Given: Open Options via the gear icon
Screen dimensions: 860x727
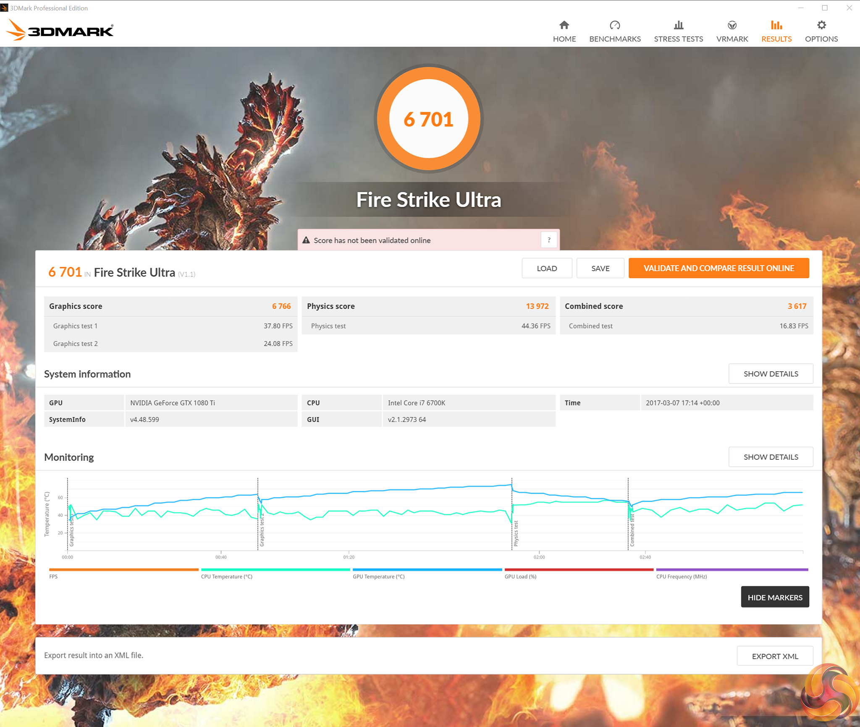Looking at the screenshot, I should coord(821,25).
